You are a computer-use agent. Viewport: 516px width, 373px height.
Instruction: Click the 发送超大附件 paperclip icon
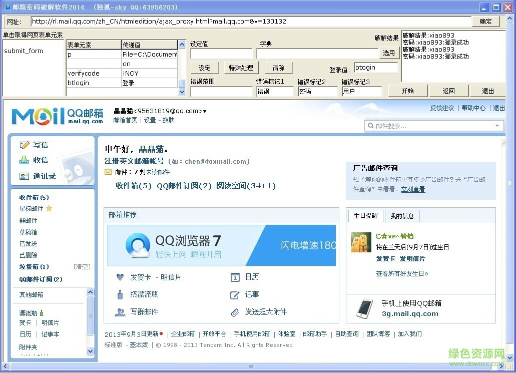(235, 312)
